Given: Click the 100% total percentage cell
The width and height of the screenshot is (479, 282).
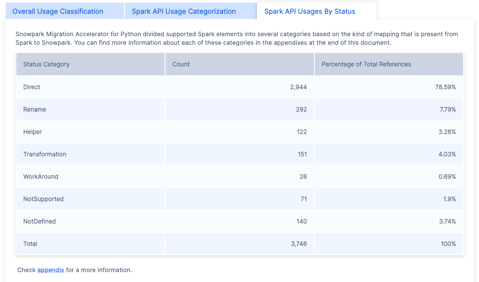Looking at the screenshot, I should tap(448, 244).
